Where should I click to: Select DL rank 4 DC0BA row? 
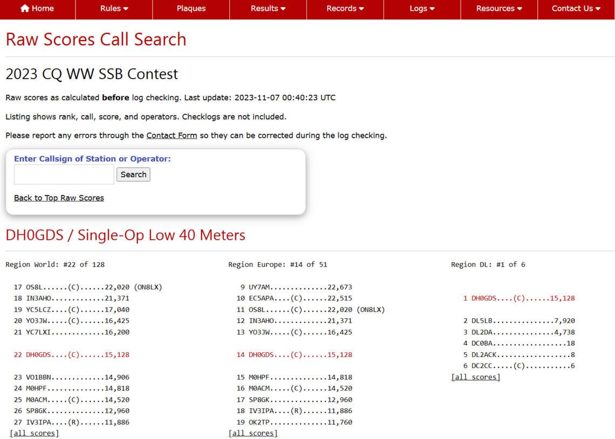[519, 344]
